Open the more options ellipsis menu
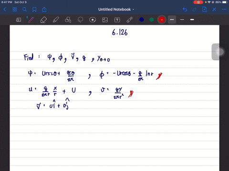 click(224, 9)
